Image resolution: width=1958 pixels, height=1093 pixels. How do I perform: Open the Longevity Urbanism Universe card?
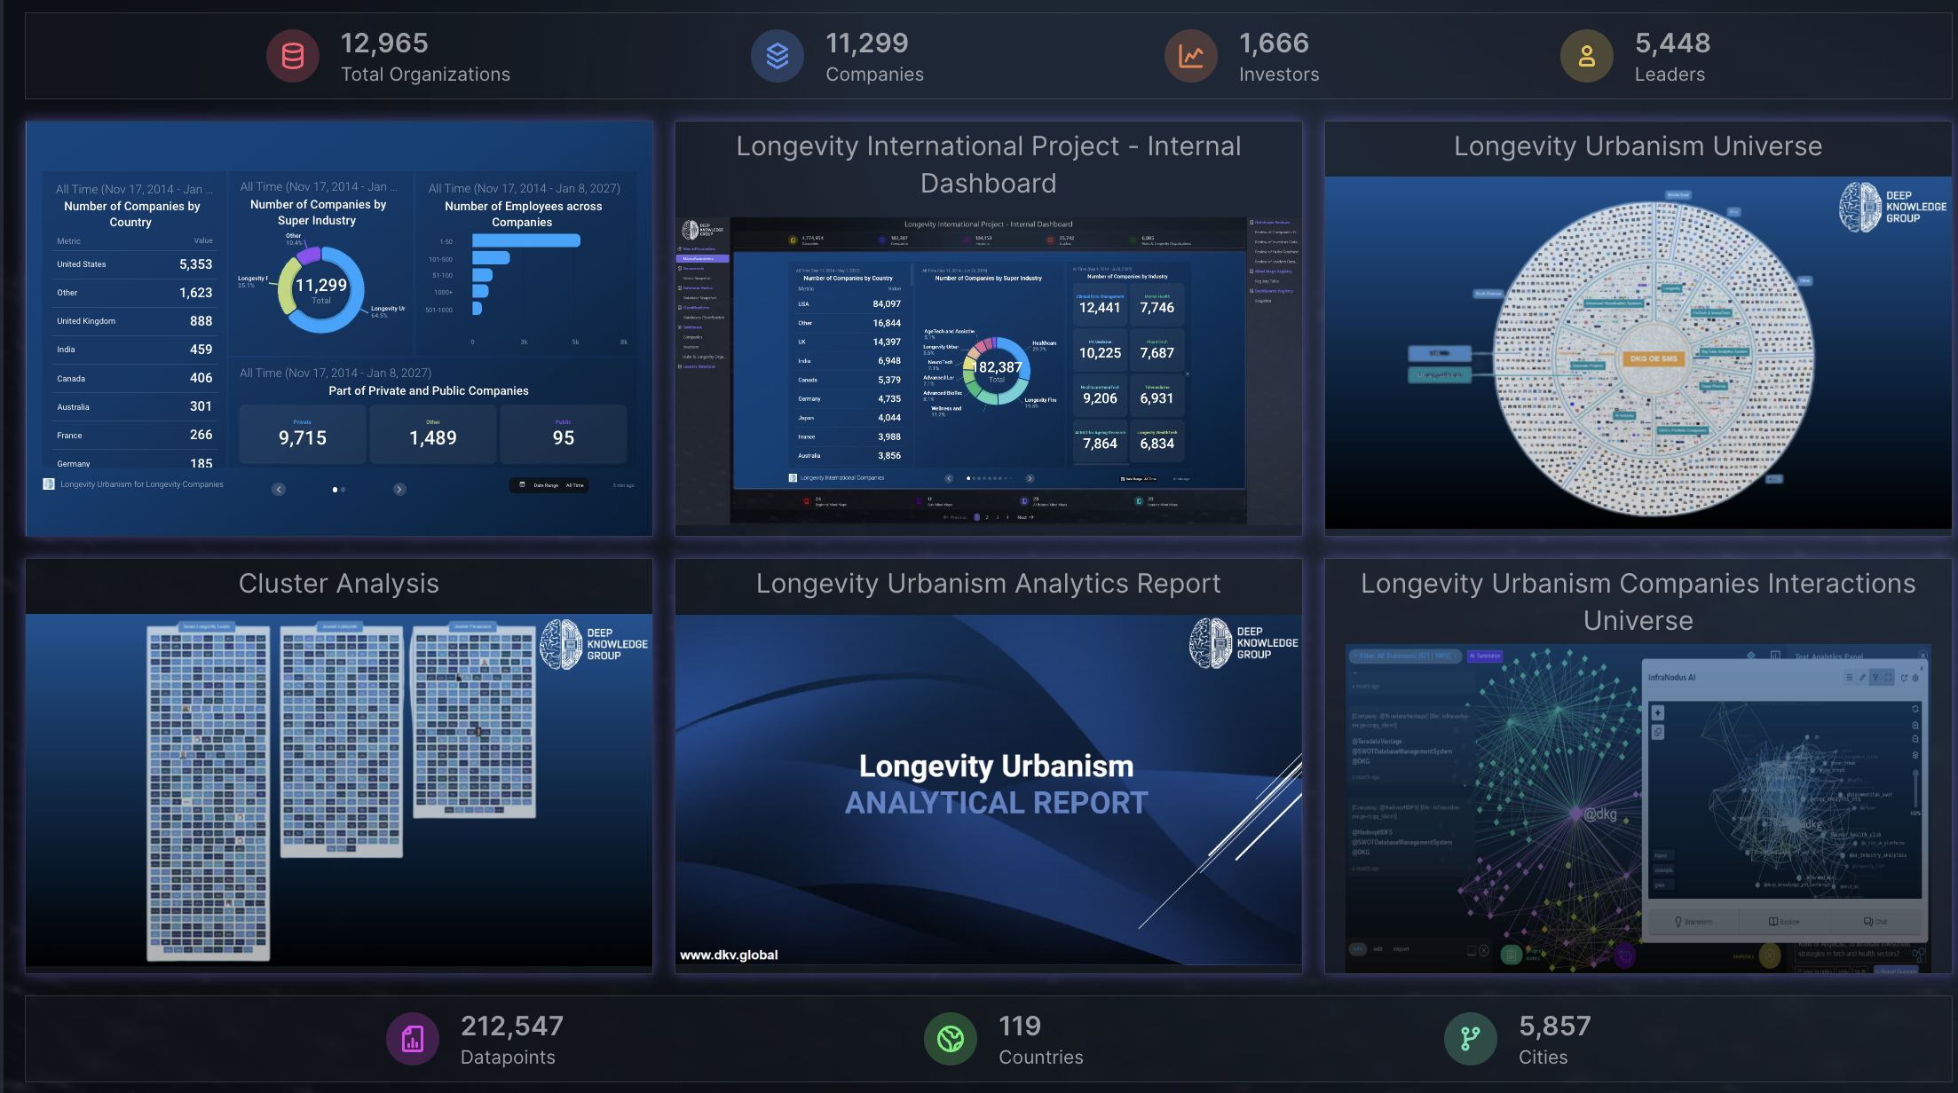pyautogui.click(x=1638, y=355)
